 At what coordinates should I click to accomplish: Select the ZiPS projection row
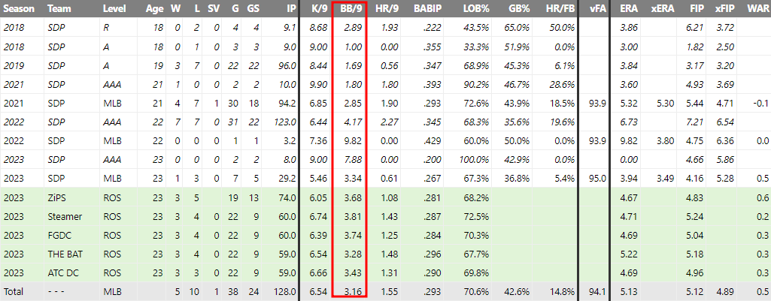[x=385, y=198]
